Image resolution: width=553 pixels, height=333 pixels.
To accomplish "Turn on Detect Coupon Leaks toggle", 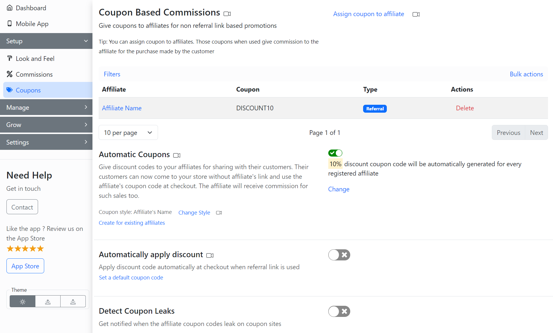I will tap(339, 311).
